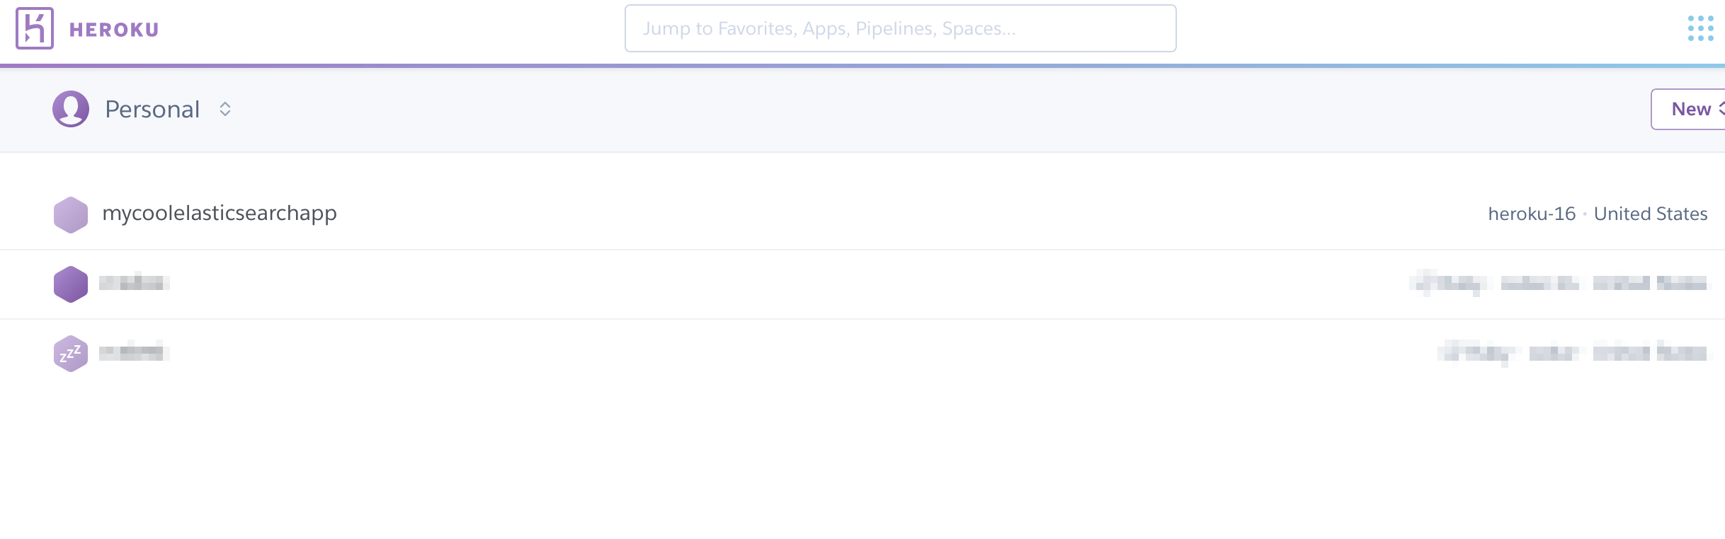Click the gradient bar under the header
This screenshot has height=539, width=1725.
tap(862, 63)
